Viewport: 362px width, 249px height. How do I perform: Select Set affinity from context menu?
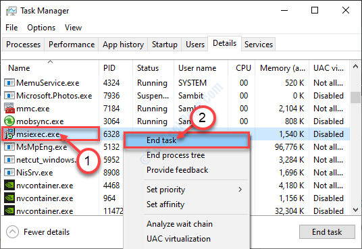tap(186, 204)
